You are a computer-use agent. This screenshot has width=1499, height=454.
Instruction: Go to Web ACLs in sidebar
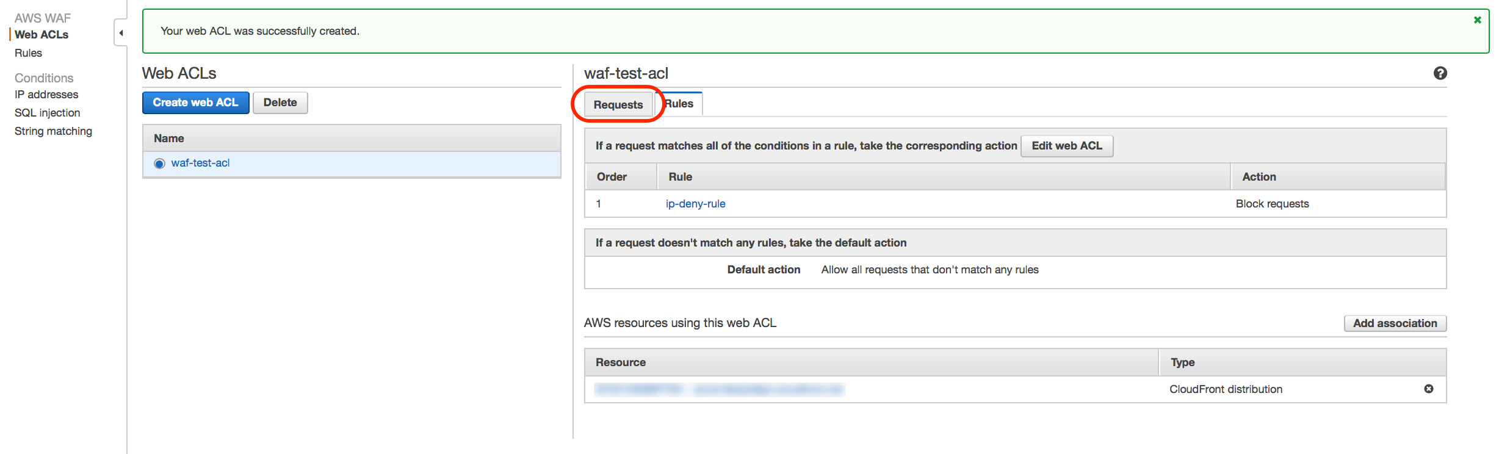click(42, 35)
